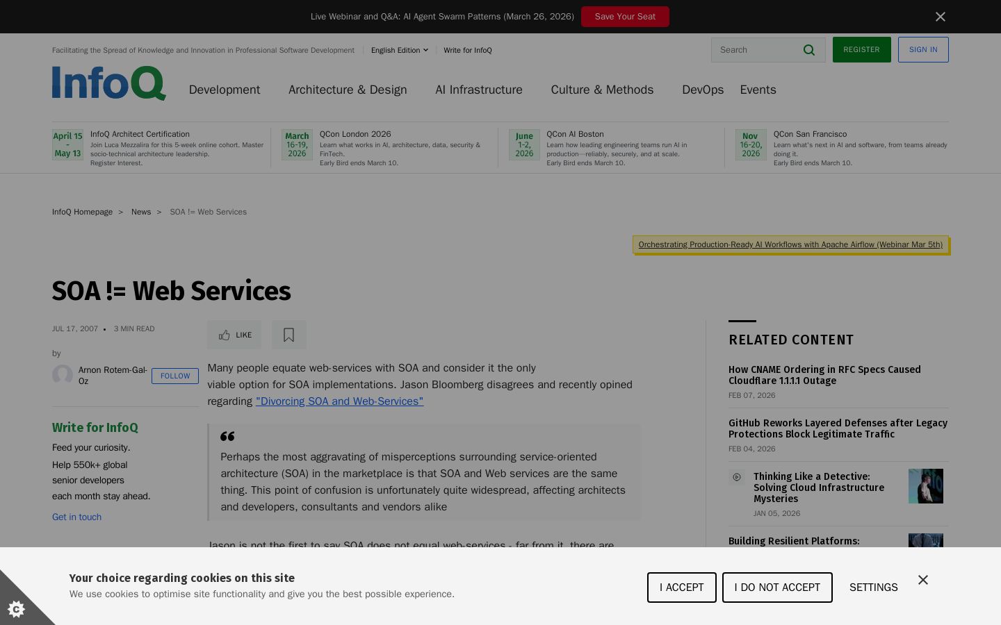
Task: Click the search magnifier icon
Action: click(x=809, y=50)
